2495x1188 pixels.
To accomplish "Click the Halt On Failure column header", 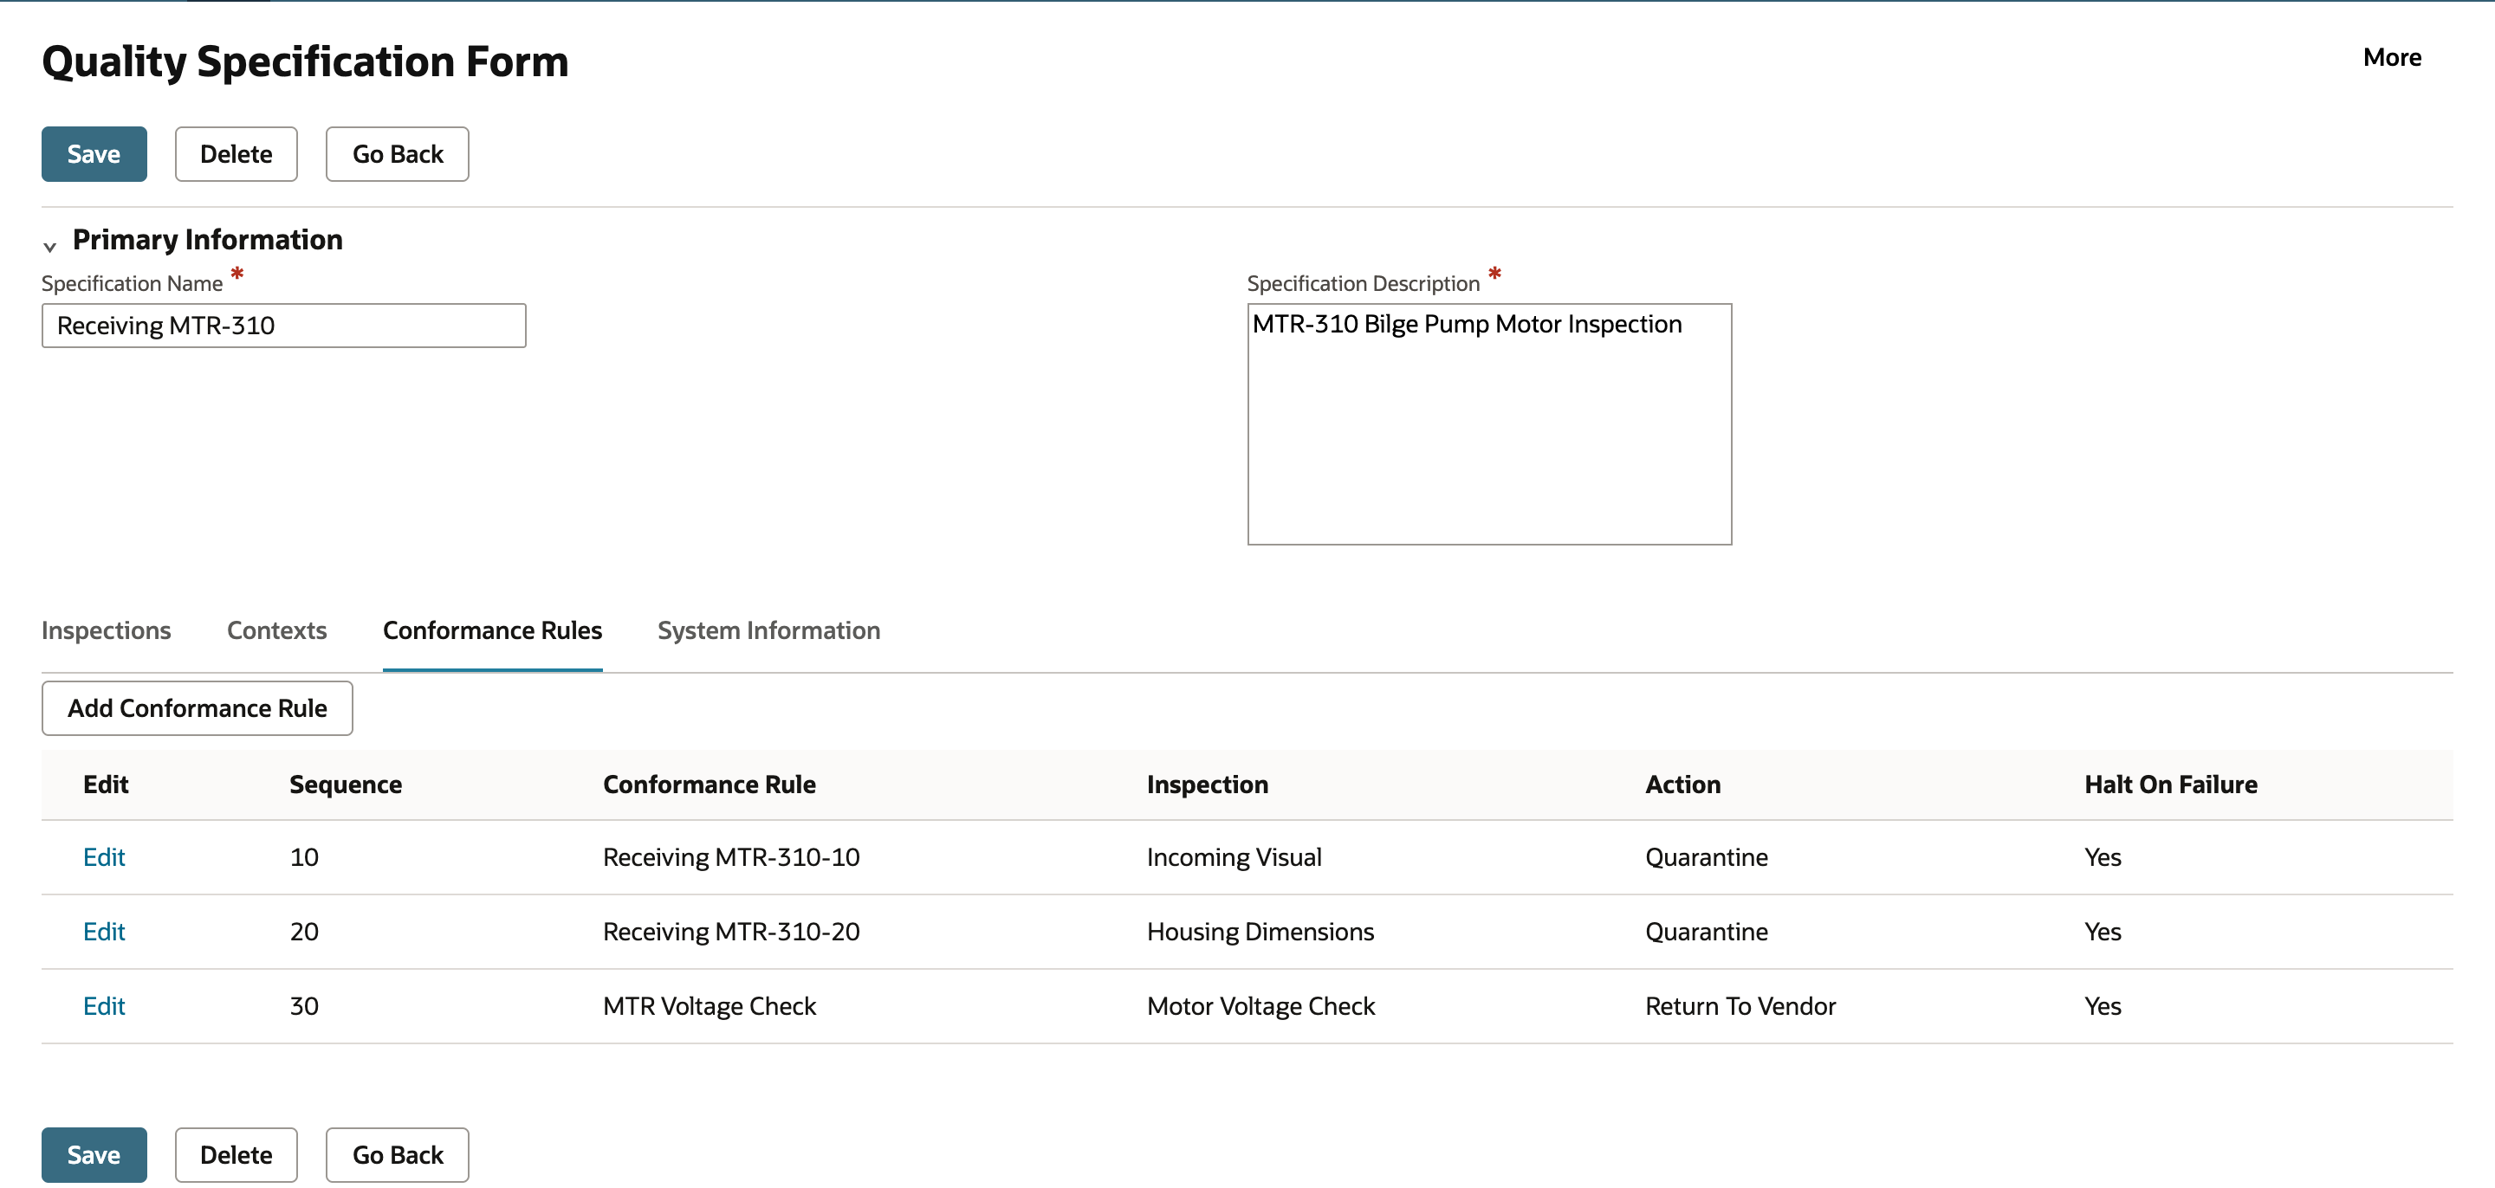I will (2170, 784).
